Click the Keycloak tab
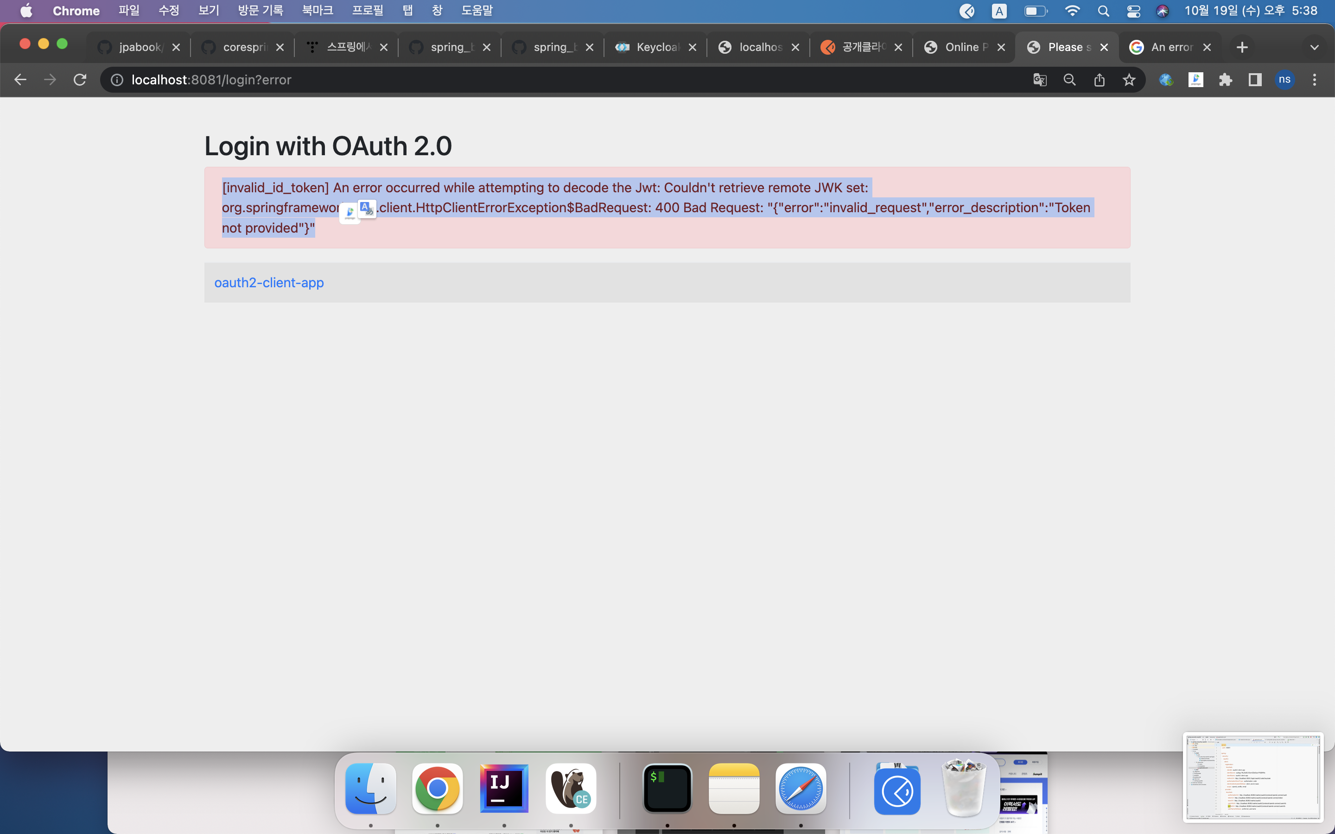This screenshot has width=1335, height=834. (657, 46)
